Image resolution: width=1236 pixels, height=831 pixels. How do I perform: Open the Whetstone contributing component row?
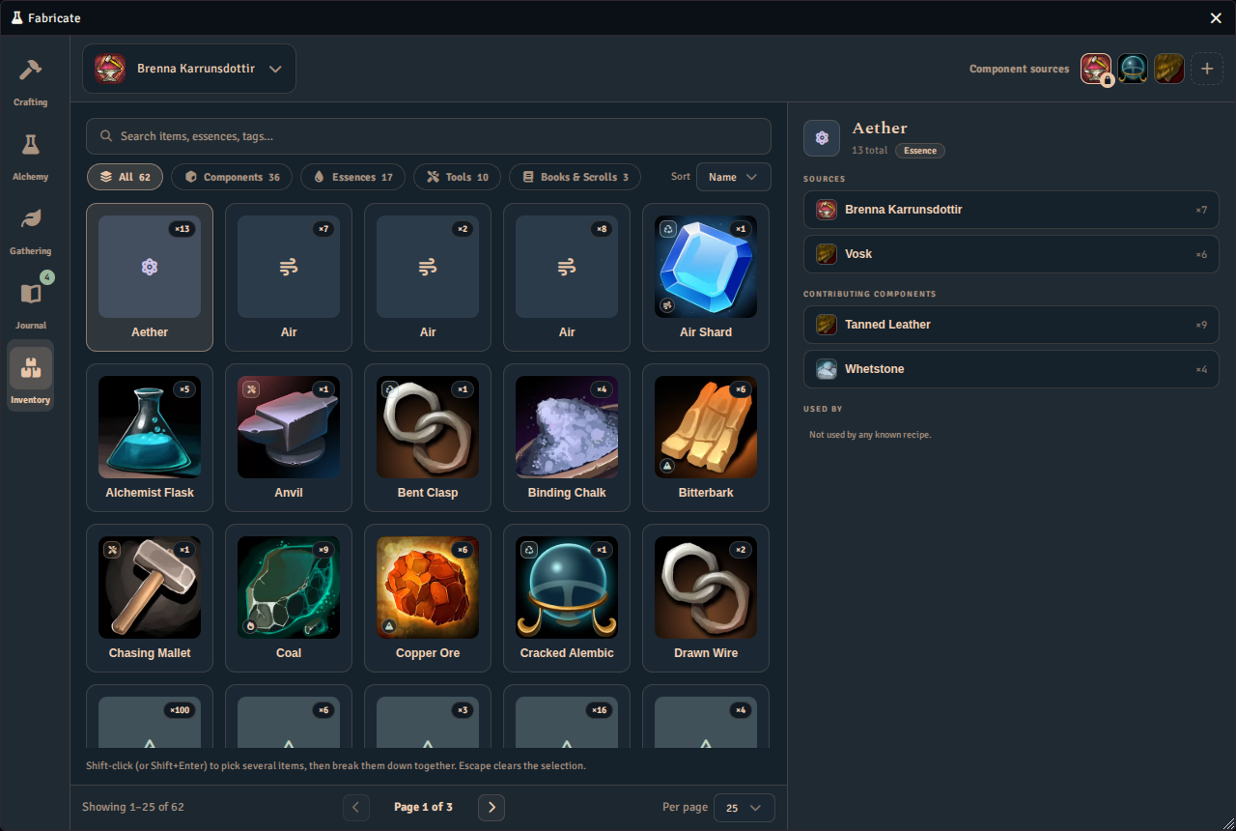coord(1011,369)
